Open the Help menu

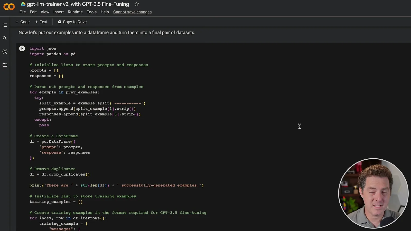(x=105, y=12)
